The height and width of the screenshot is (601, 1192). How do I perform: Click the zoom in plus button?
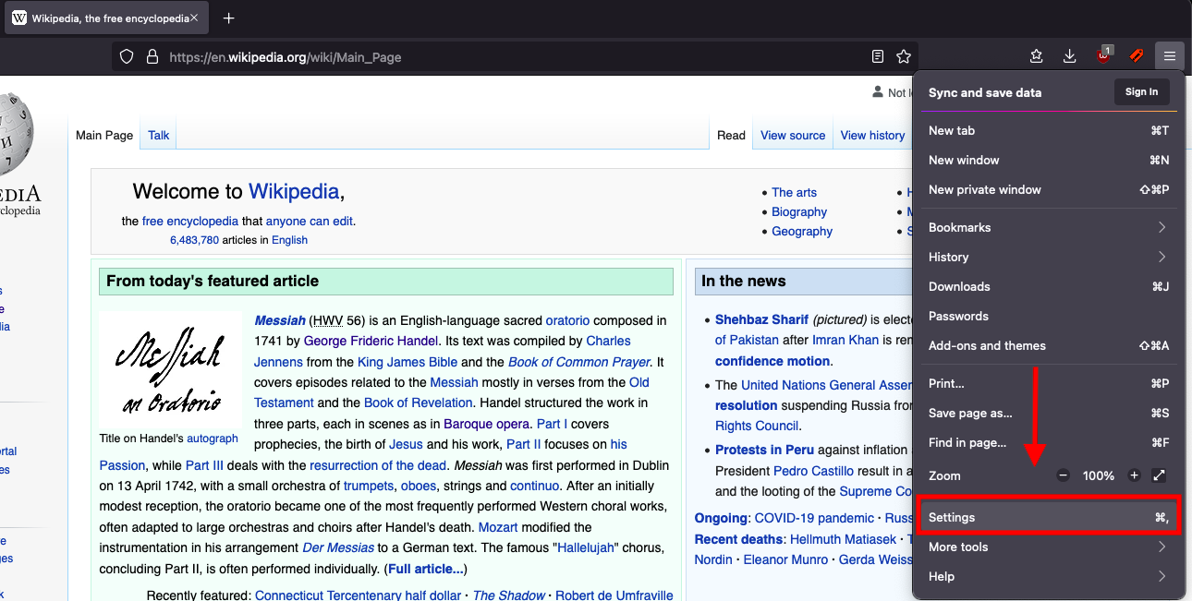(1134, 475)
